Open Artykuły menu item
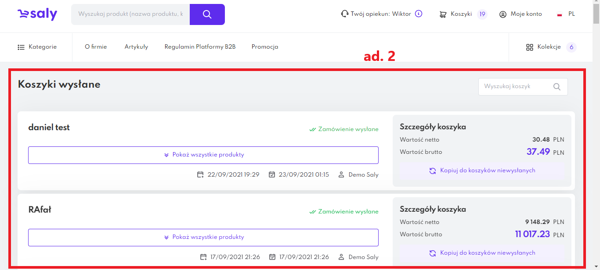 tap(136, 47)
